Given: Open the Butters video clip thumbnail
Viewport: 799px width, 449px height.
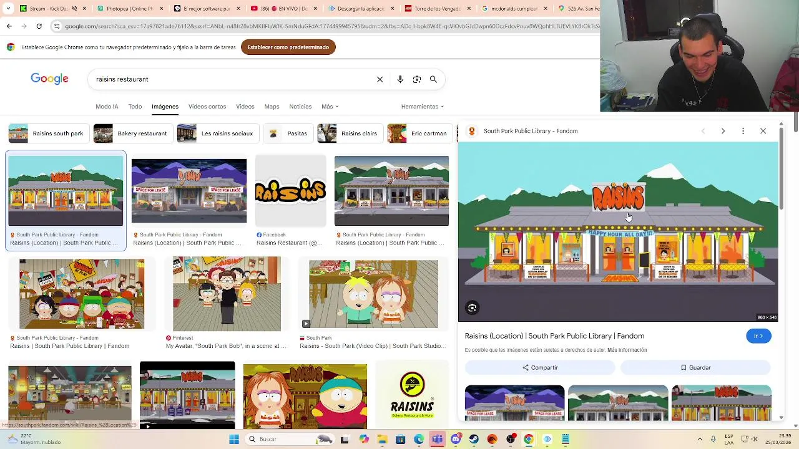Looking at the screenshot, I should pyautogui.click(x=373, y=294).
